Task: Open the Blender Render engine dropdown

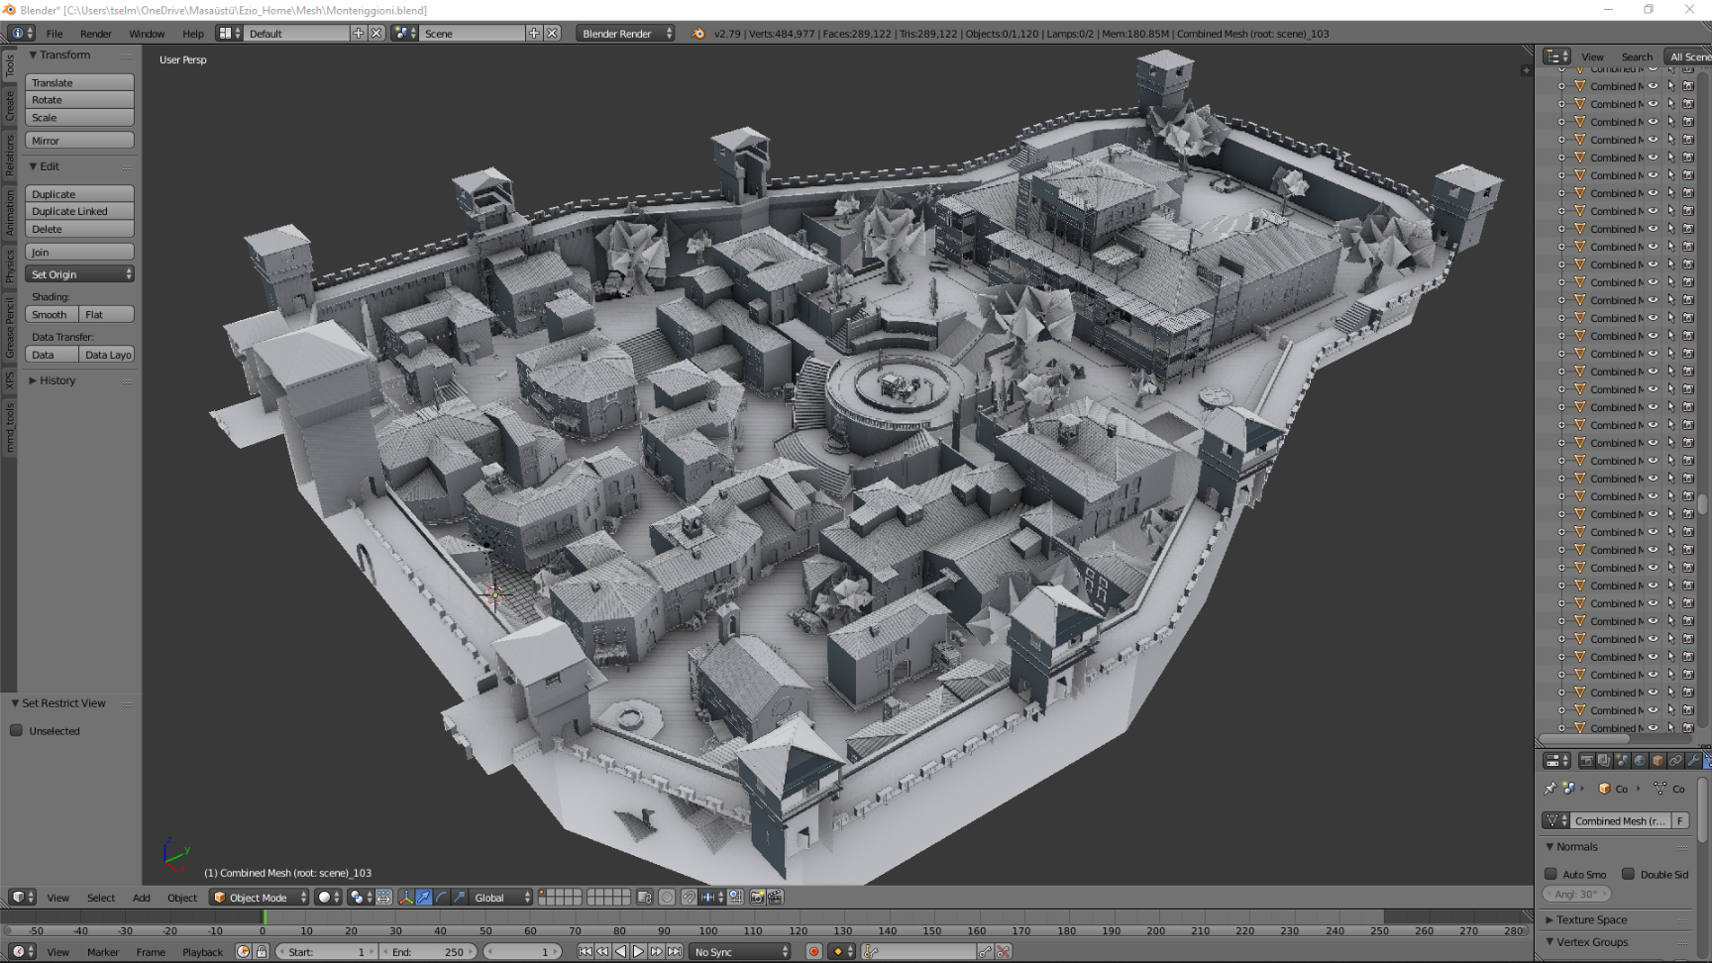Action: [625, 33]
